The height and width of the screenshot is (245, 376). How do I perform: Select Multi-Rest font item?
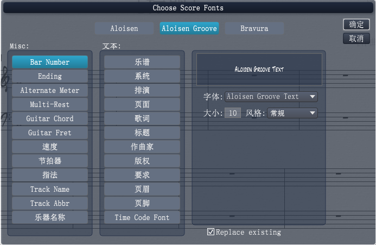point(50,105)
